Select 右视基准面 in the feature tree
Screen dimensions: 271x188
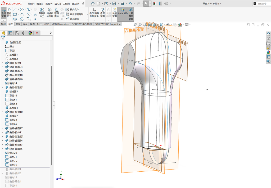15,42
